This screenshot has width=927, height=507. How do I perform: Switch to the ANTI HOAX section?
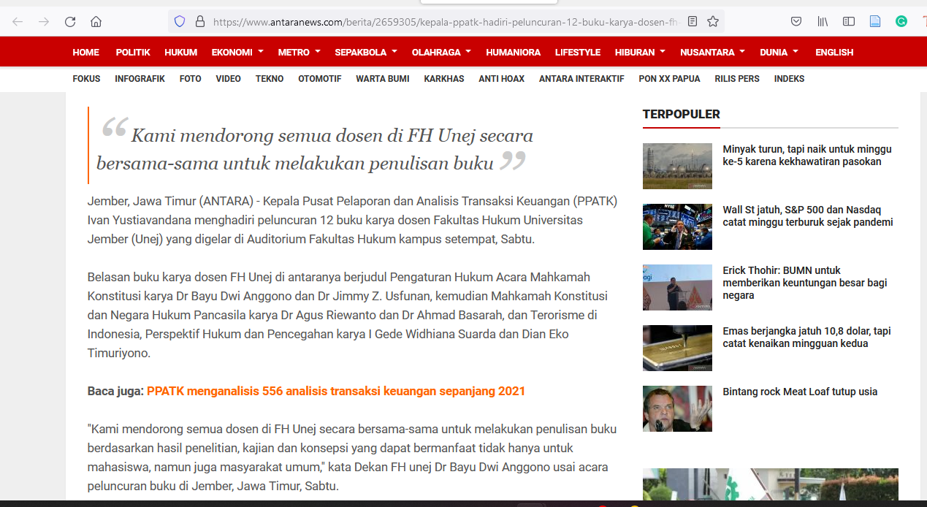501,79
